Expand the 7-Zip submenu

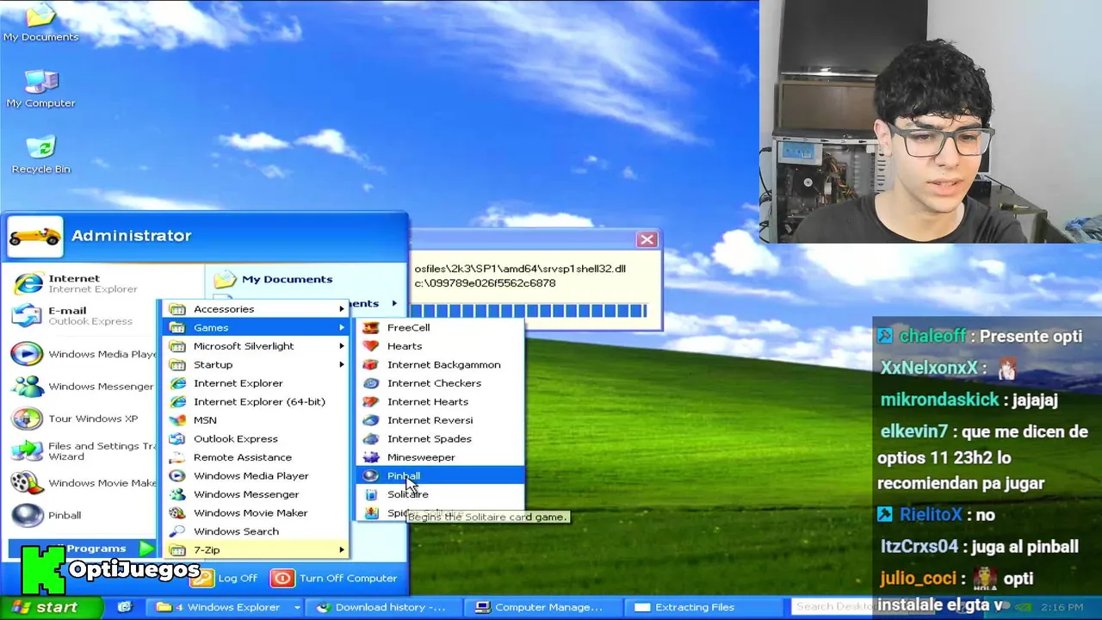(257, 549)
